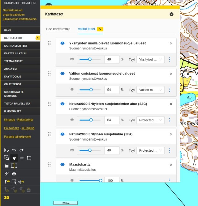The height and width of the screenshot is (206, 198).
Task: Click the Kirjaudu login link
Action: click(x=10, y=120)
